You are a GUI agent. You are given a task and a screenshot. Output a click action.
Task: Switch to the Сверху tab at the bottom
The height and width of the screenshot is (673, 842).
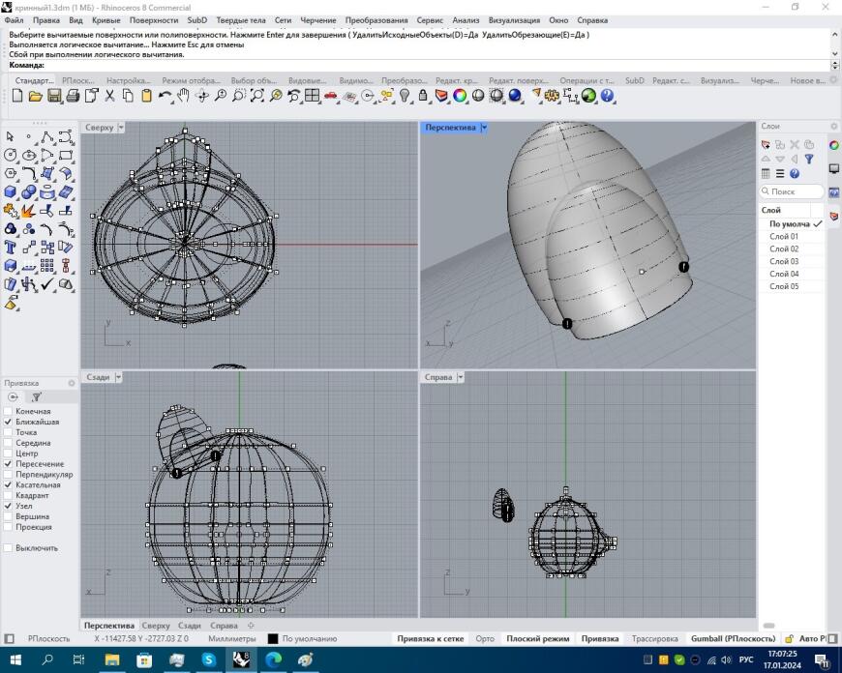[x=156, y=626]
